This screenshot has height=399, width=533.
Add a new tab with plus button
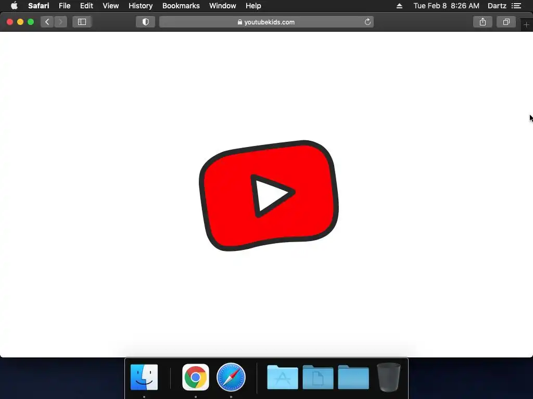tap(526, 25)
